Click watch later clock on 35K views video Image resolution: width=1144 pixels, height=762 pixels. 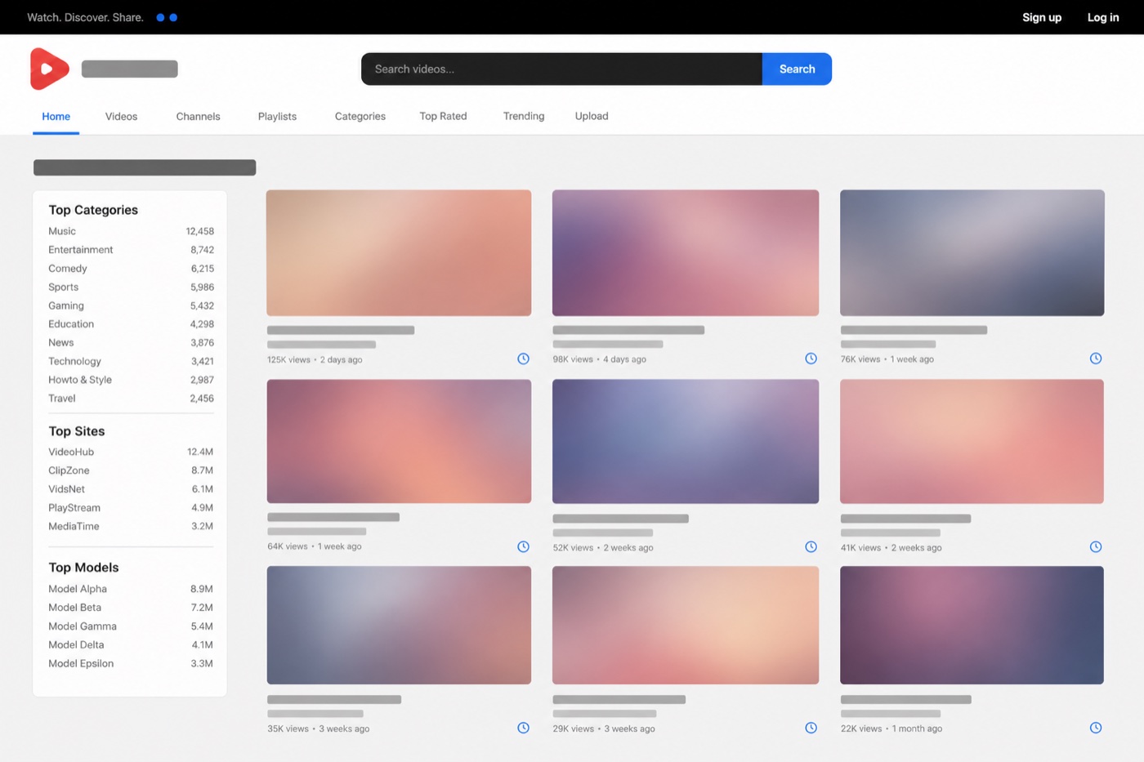pyautogui.click(x=523, y=728)
